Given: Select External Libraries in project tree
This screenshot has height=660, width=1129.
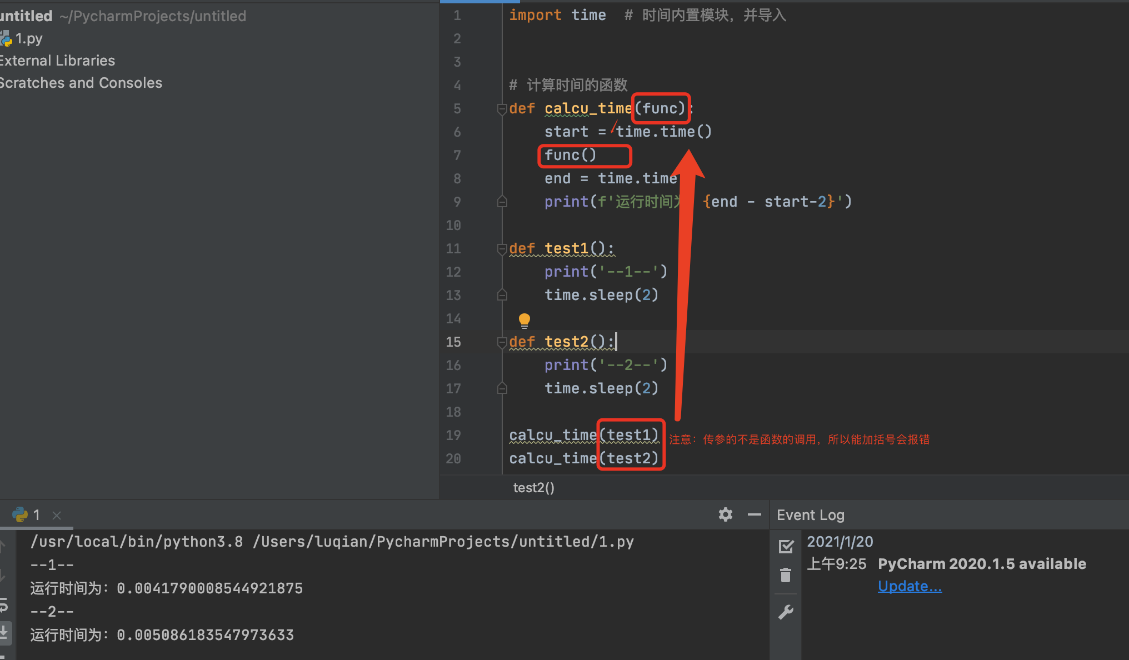Looking at the screenshot, I should 57,61.
